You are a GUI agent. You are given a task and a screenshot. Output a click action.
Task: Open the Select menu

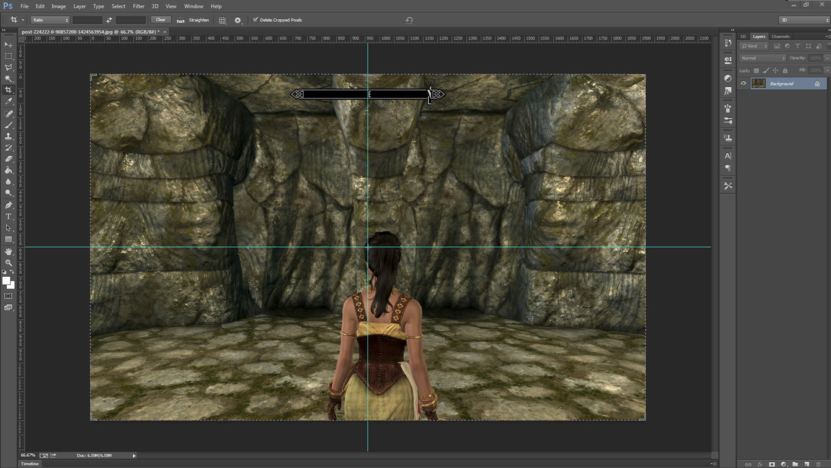(118, 6)
